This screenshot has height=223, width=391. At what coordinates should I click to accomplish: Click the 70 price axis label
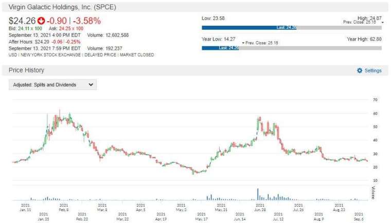click(375, 100)
